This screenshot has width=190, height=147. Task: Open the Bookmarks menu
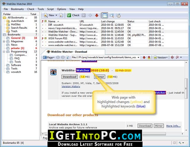click(x=17, y=9)
